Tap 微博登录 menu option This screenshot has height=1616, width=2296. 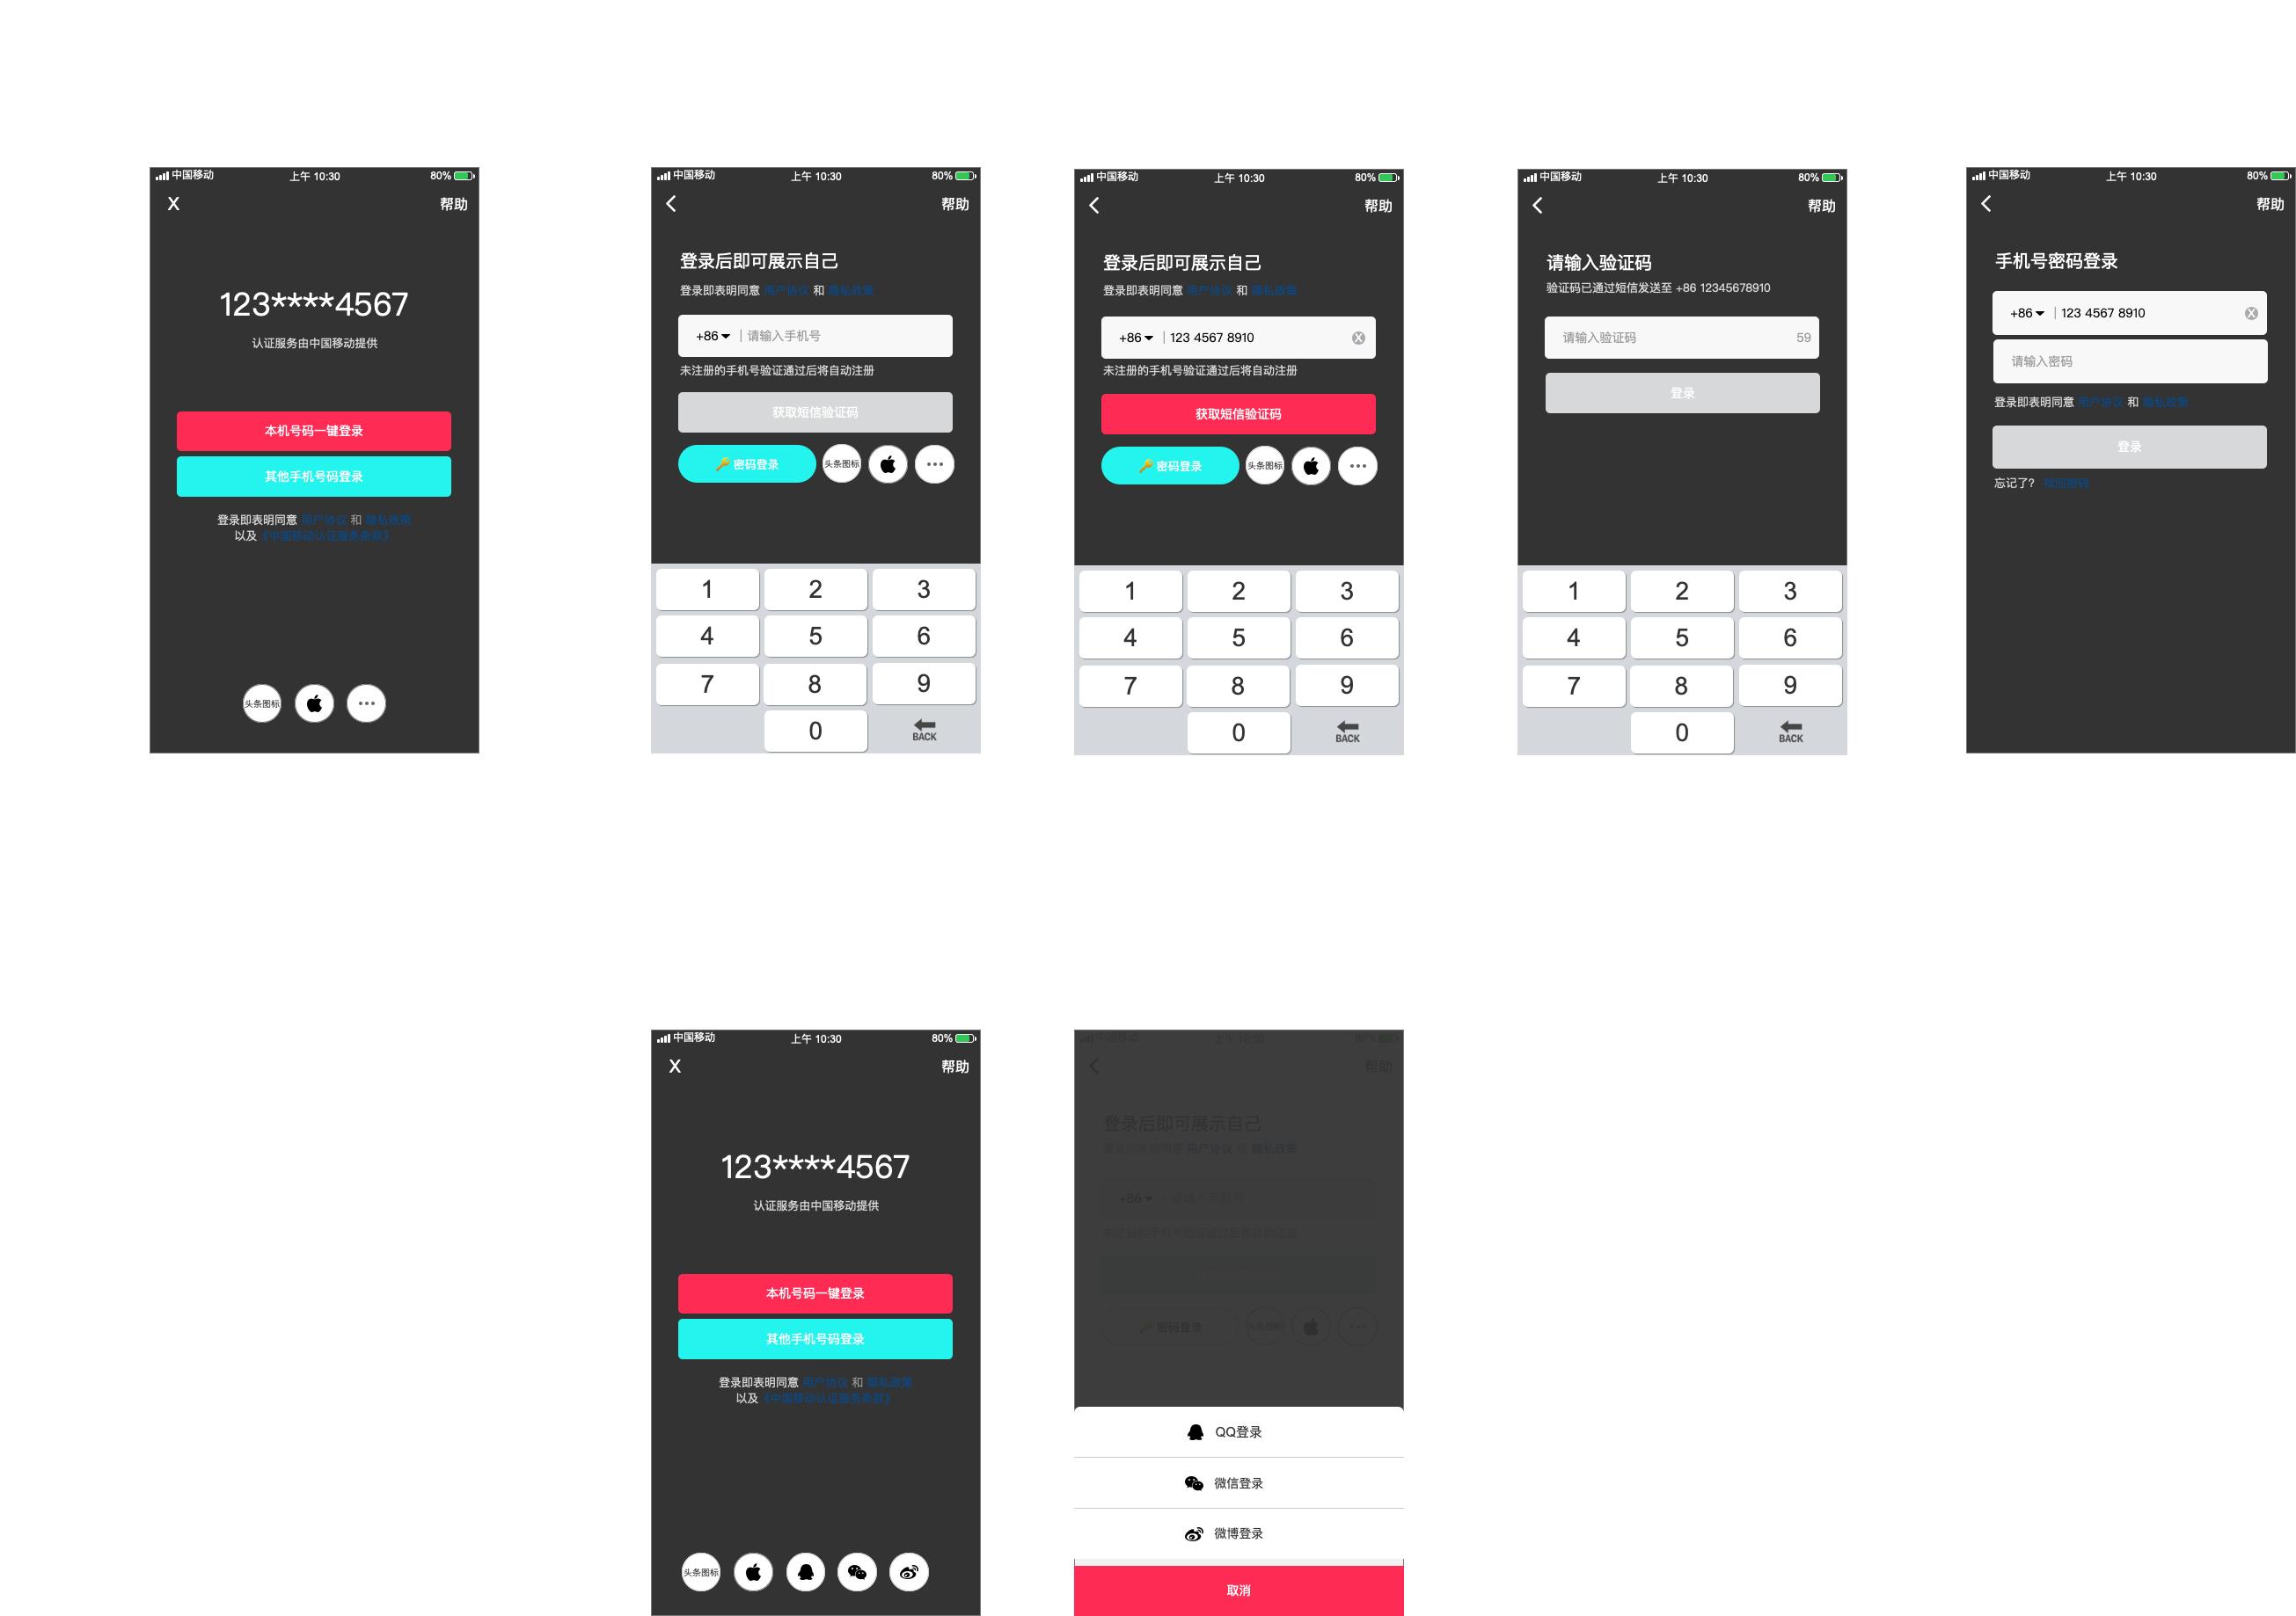[x=1237, y=1520]
